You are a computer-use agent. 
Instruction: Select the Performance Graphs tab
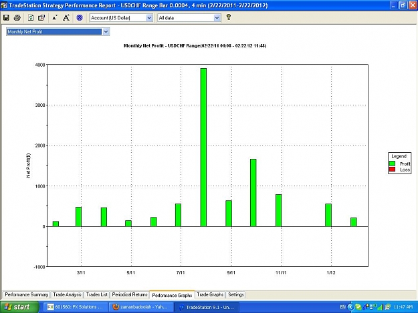point(172,295)
